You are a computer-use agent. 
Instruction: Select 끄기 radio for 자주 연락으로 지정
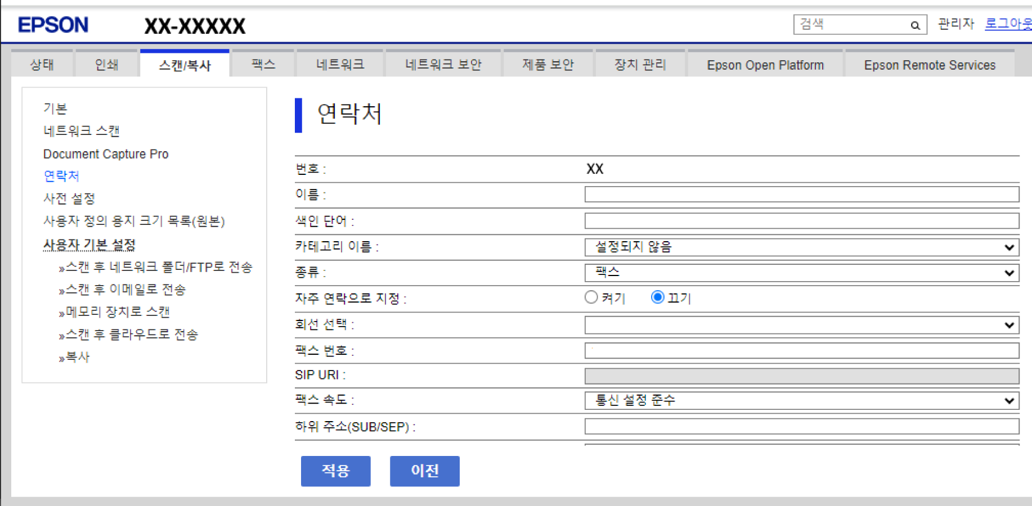pos(657,297)
